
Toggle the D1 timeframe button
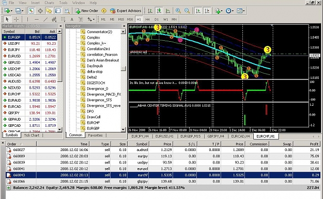157,19
